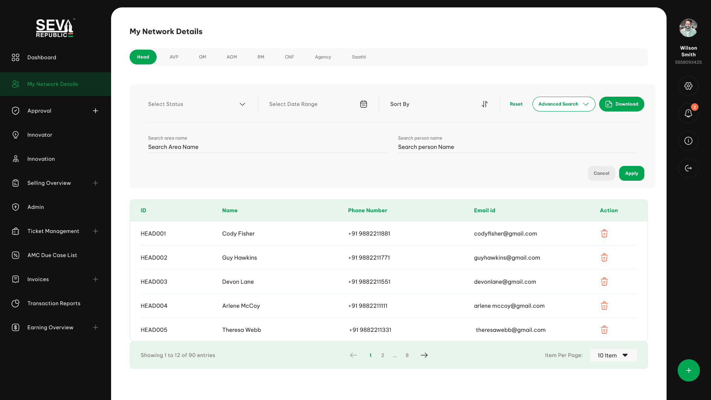Select the CNF tab
This screenshot has width=711, height=400.
point(290,57)
